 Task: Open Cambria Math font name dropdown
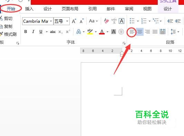click(51, 21)
